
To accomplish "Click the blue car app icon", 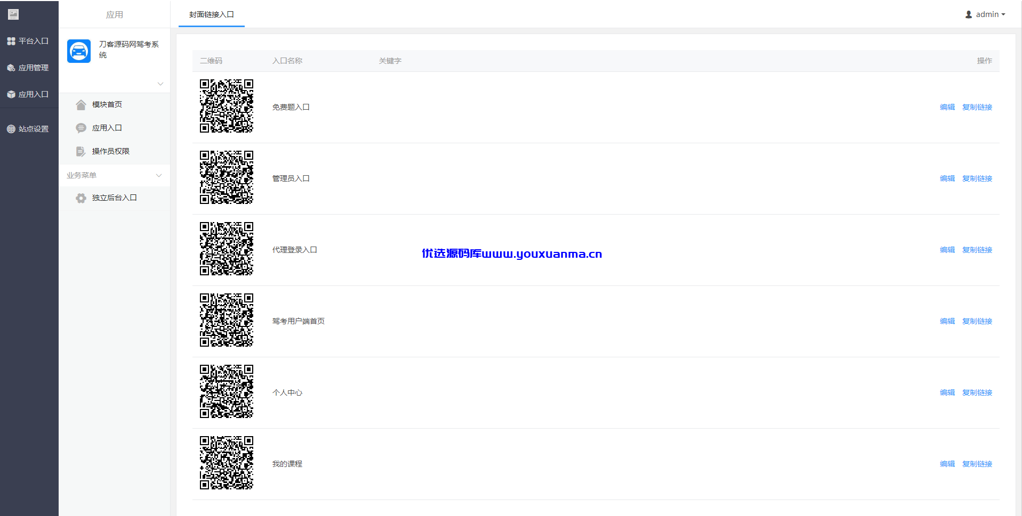I will coord(79,51).
